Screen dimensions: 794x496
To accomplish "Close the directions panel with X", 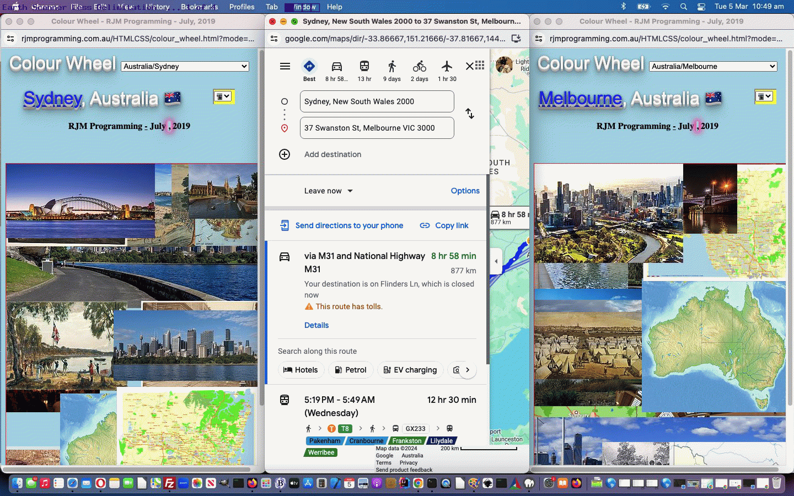I will click(469, 66).
